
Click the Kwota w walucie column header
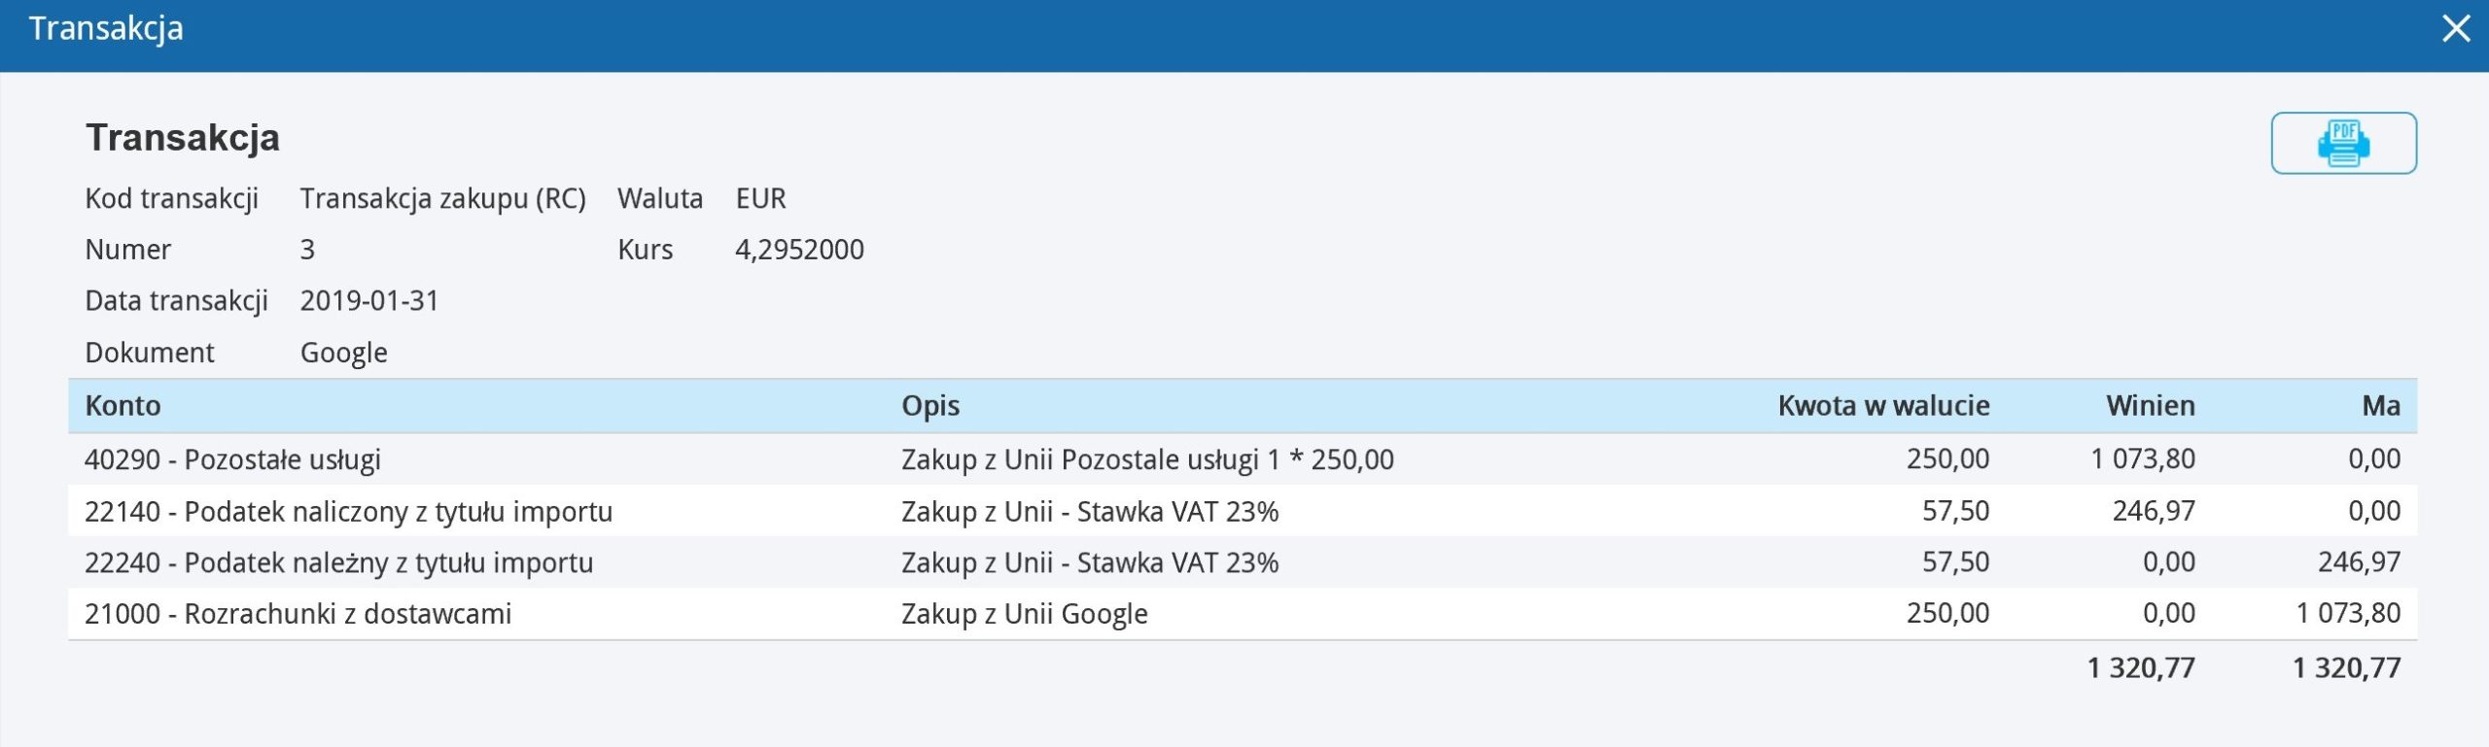[x=1883, y=405]
